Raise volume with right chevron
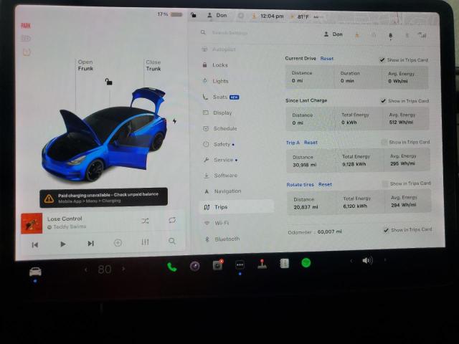This screenshot has width=459, height=344. (x=385, y=259)
